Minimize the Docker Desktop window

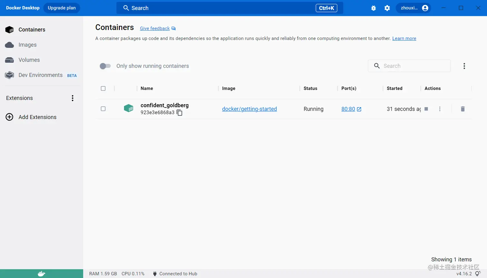(444, 8)
